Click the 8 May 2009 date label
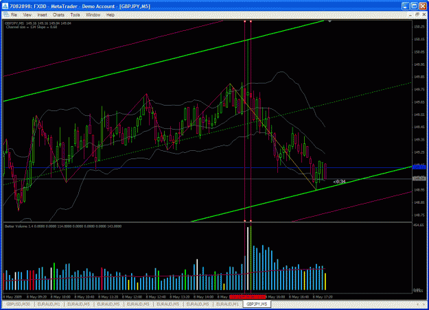 point(12,297)
